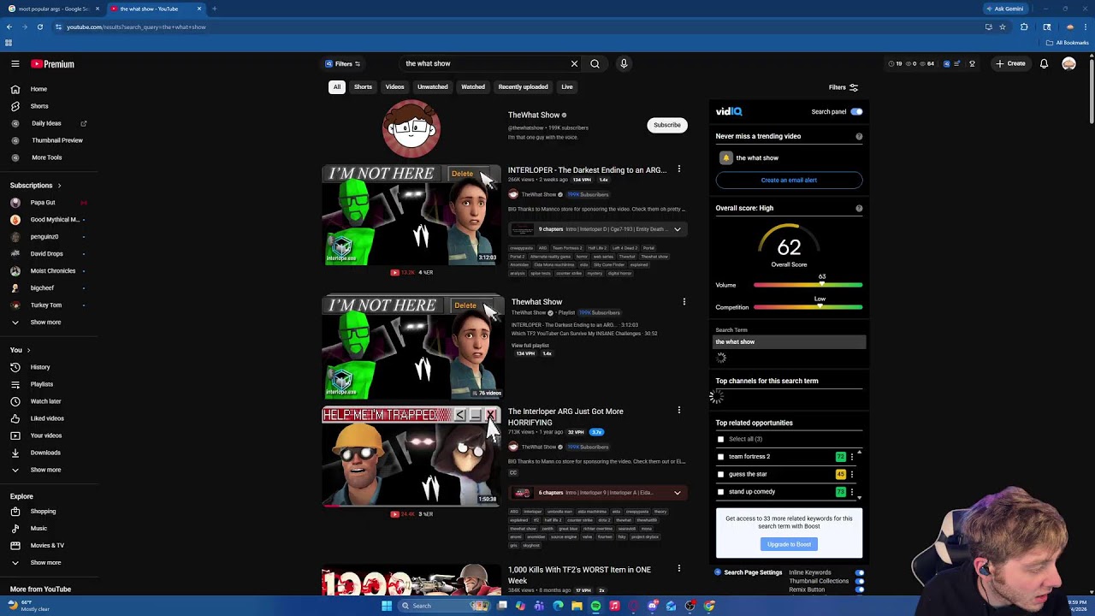Open the account avatar menu
The width and height of the screenshot is (1095, 616).
pos(1068,63)
